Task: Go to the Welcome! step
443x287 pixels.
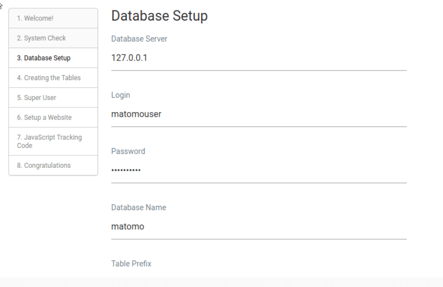Action: tap(53, 18)
